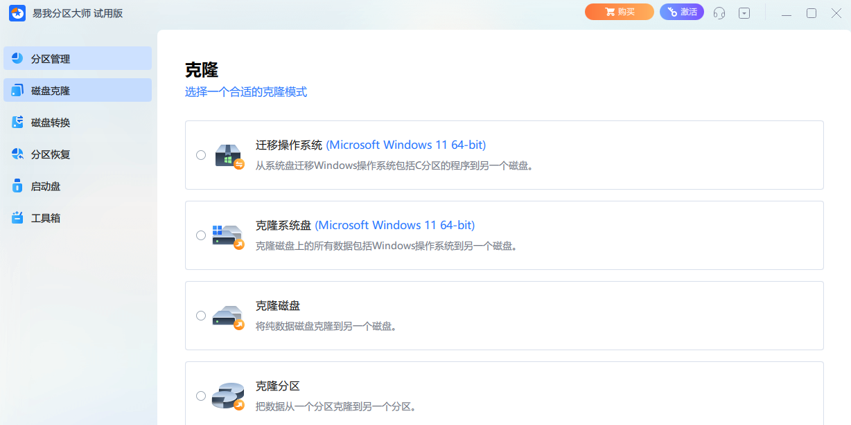
Task: Click the 易我分区大师 app logo icon
Action: [17, 12]
